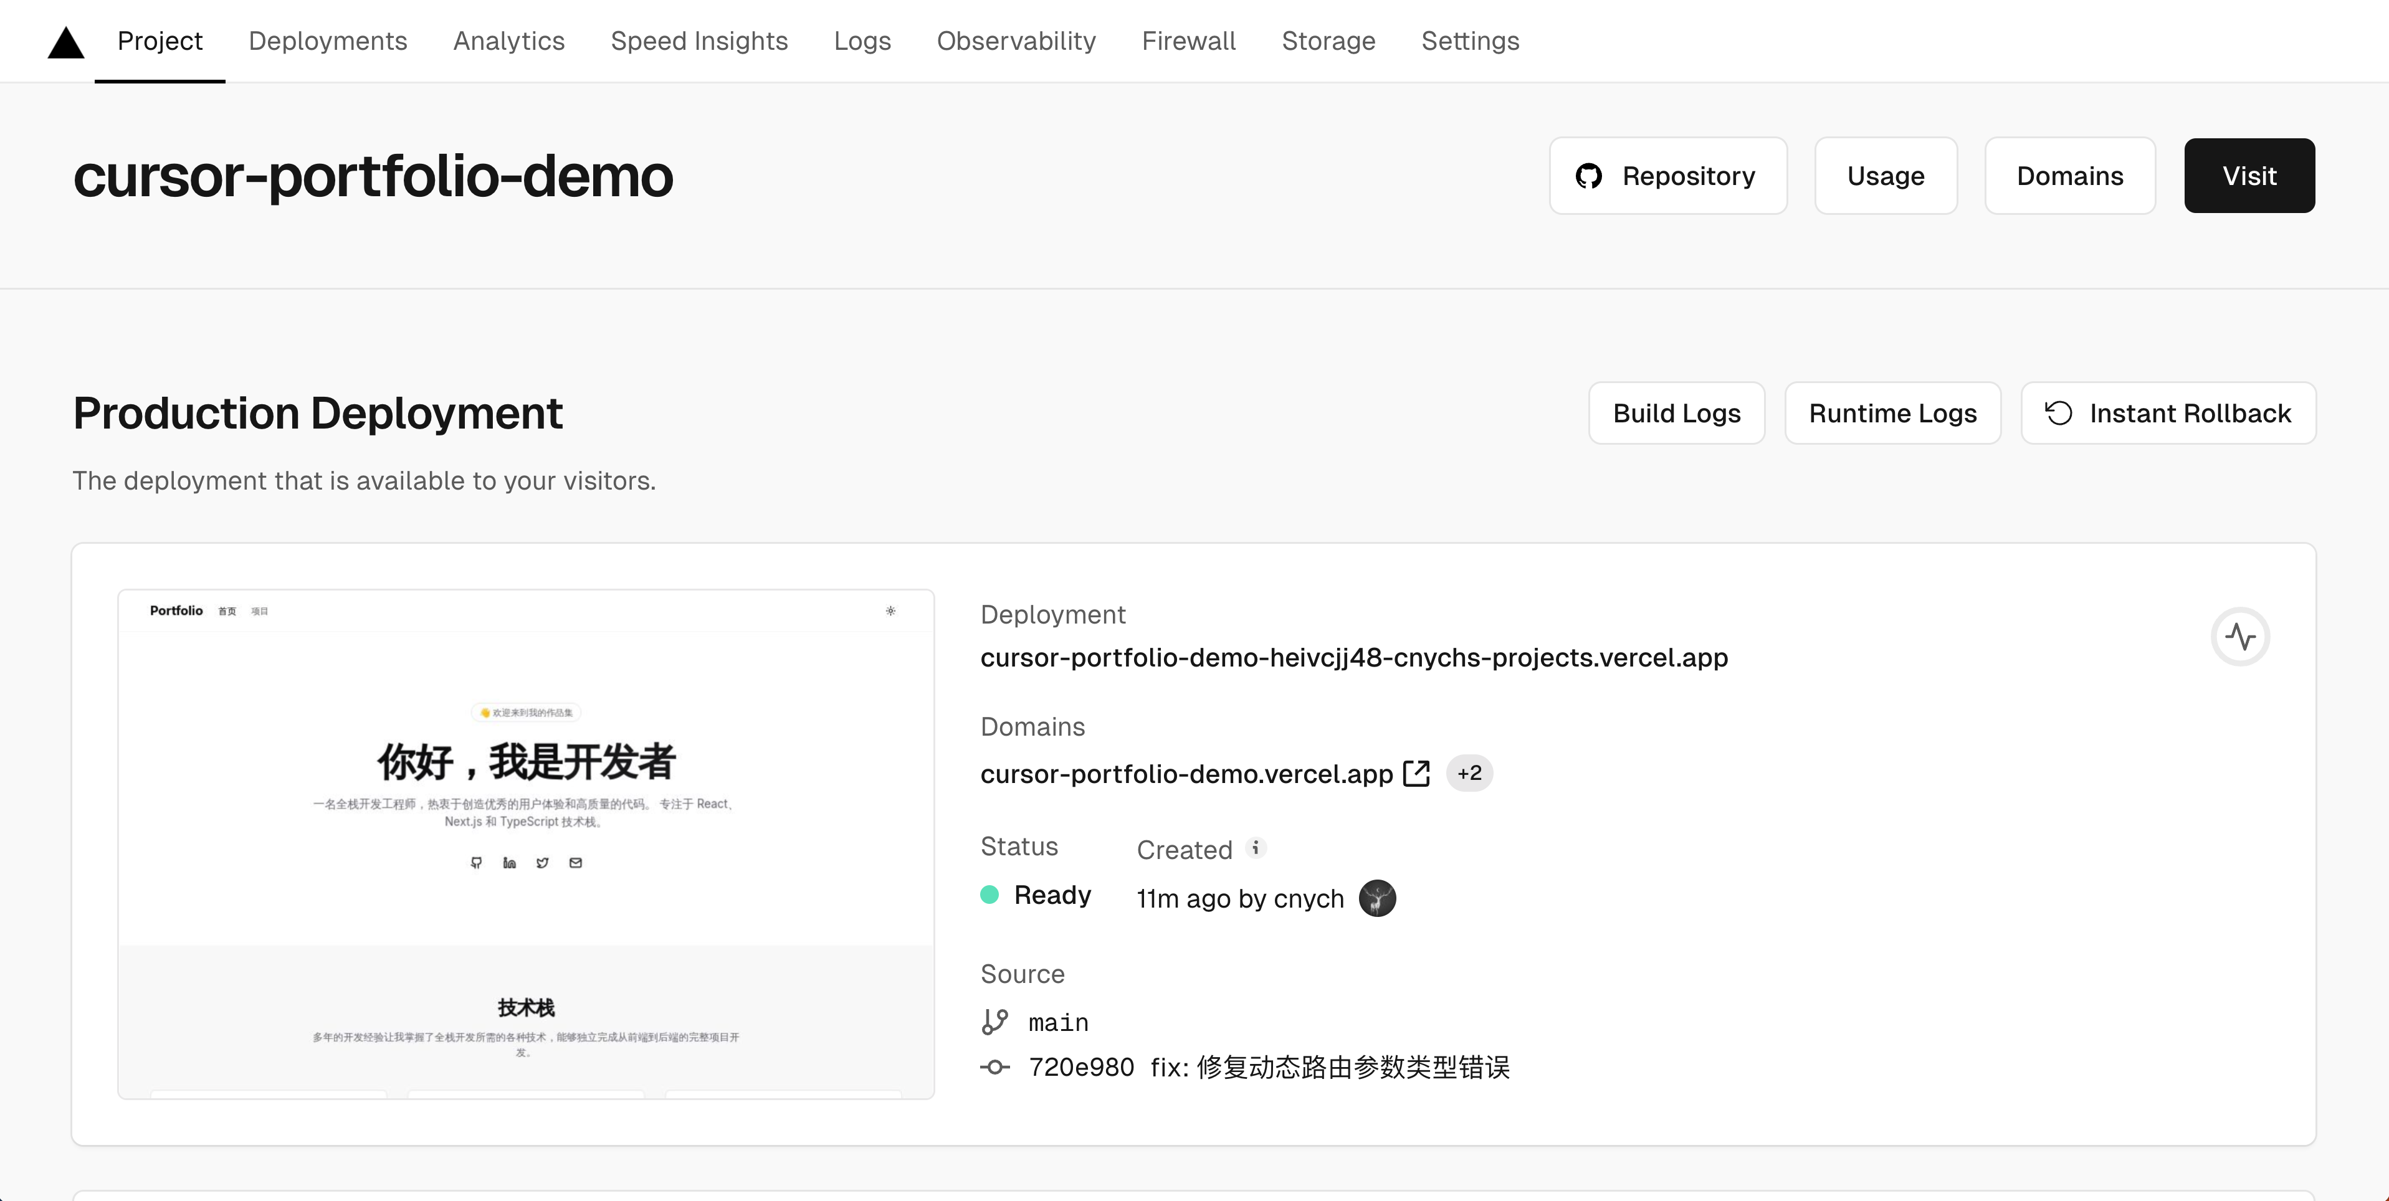
Task: Open commit 720e980
Action: [x=1081, y=1068]
